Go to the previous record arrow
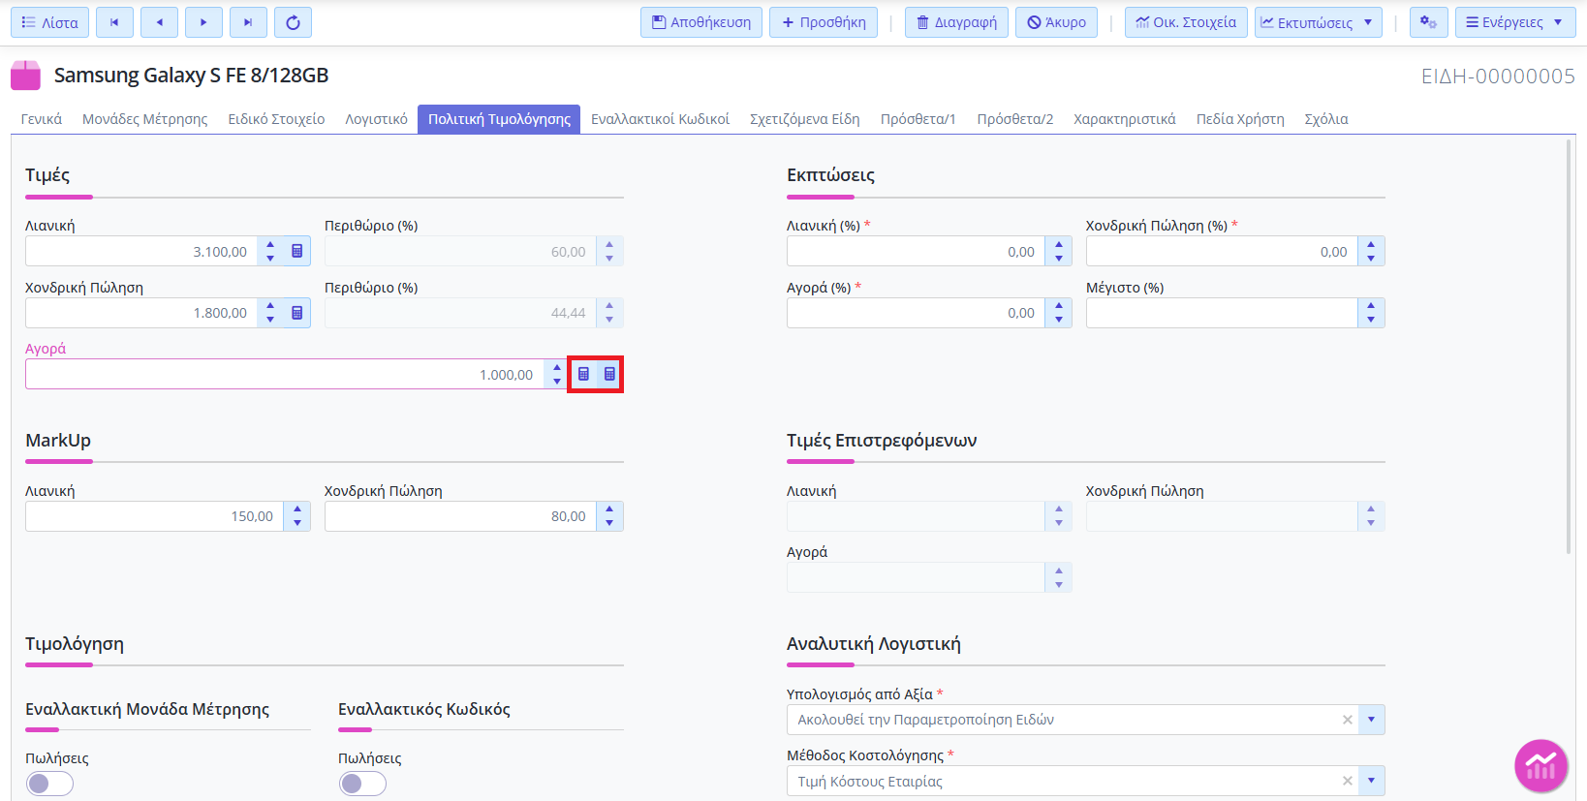 pyautogui.click(x=159, y=22)
